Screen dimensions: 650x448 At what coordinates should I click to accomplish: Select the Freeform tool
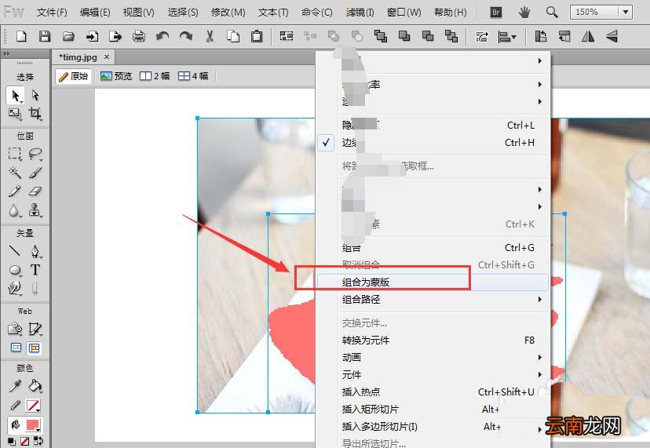pos(16,288)
